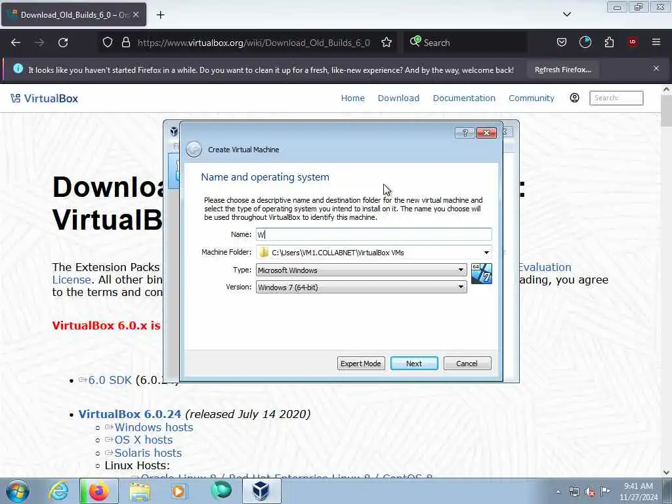The width and height of the screenshot is (672, 504).
Task: Open the Firefox hamburger application menu
Action: [x=656, y=42]
